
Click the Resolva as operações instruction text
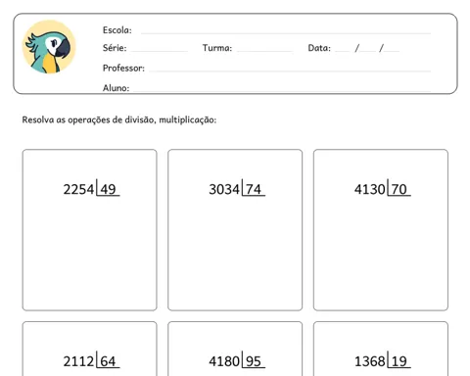119,120
